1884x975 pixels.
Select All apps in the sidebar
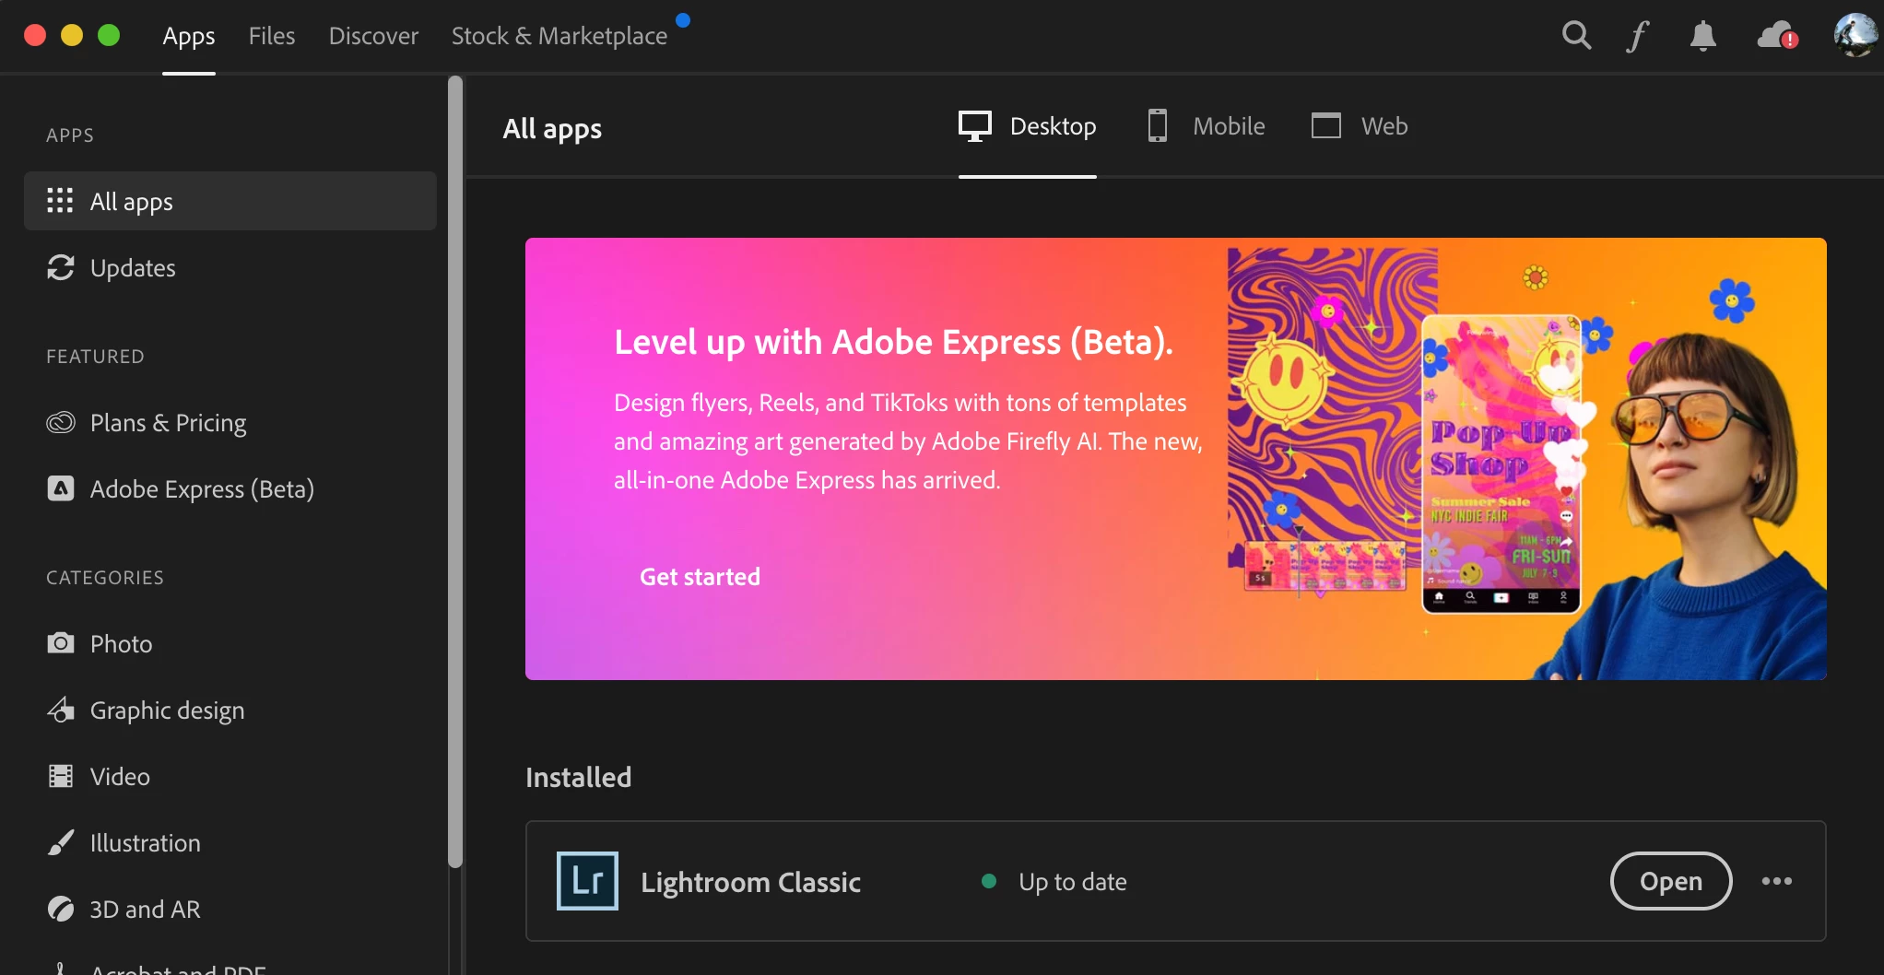pyautogui.click(x=230, y=201)
